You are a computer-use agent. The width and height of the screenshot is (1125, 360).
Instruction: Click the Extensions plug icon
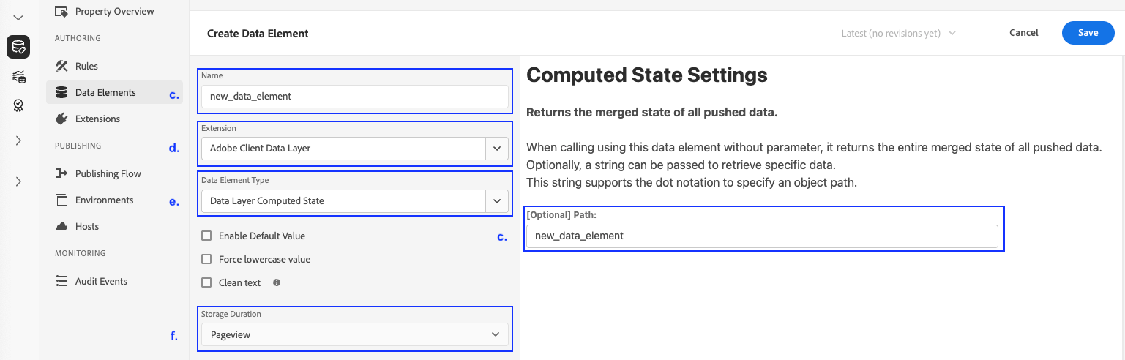(x=61, y=119)
